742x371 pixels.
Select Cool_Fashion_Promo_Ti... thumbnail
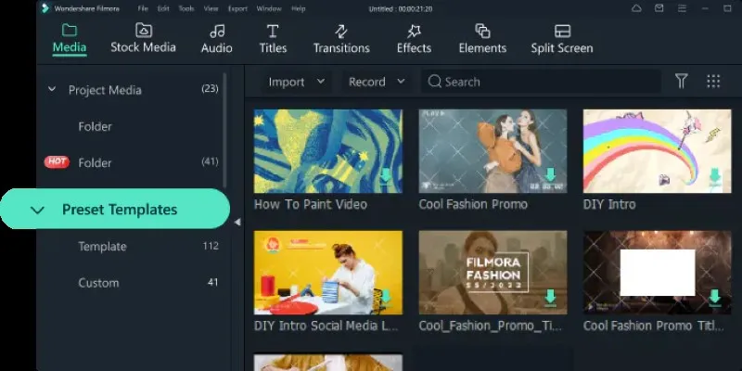493,273
